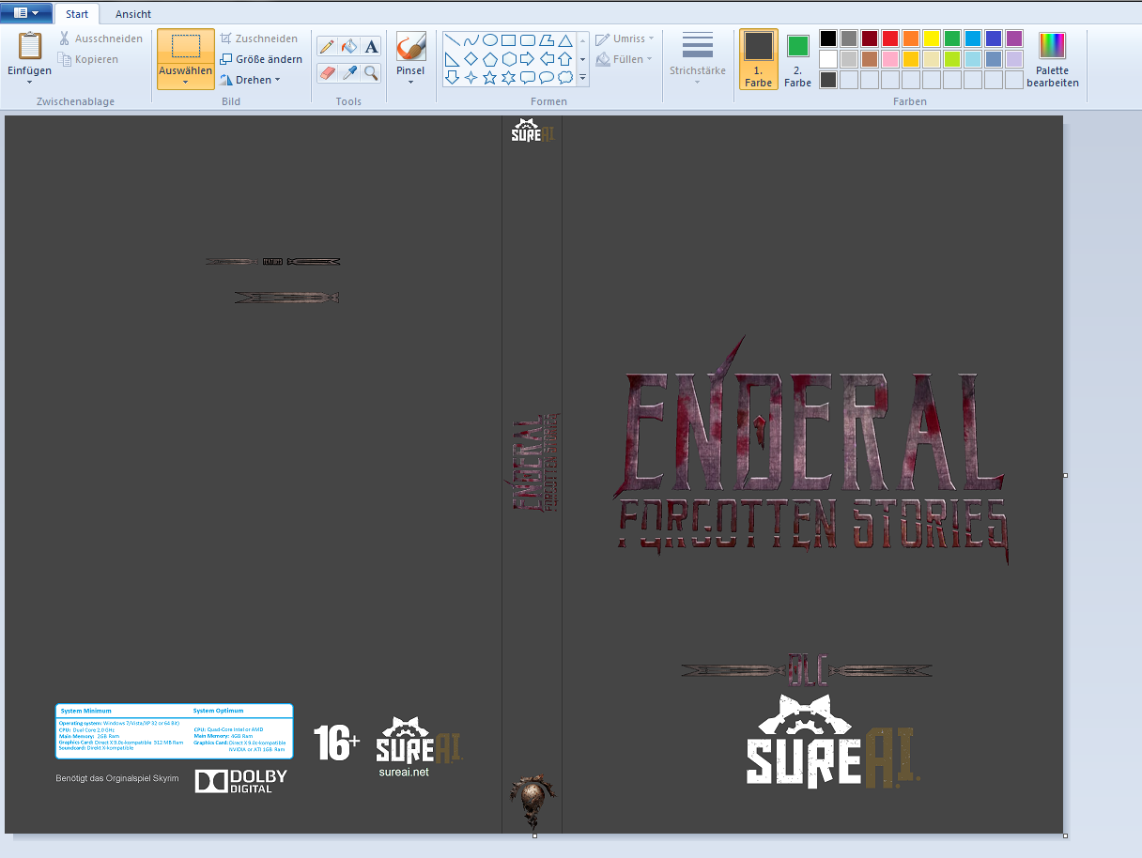Activate the 1. Farbe color slot
This screenshot has width=1142, height=858.
(758, 58)
